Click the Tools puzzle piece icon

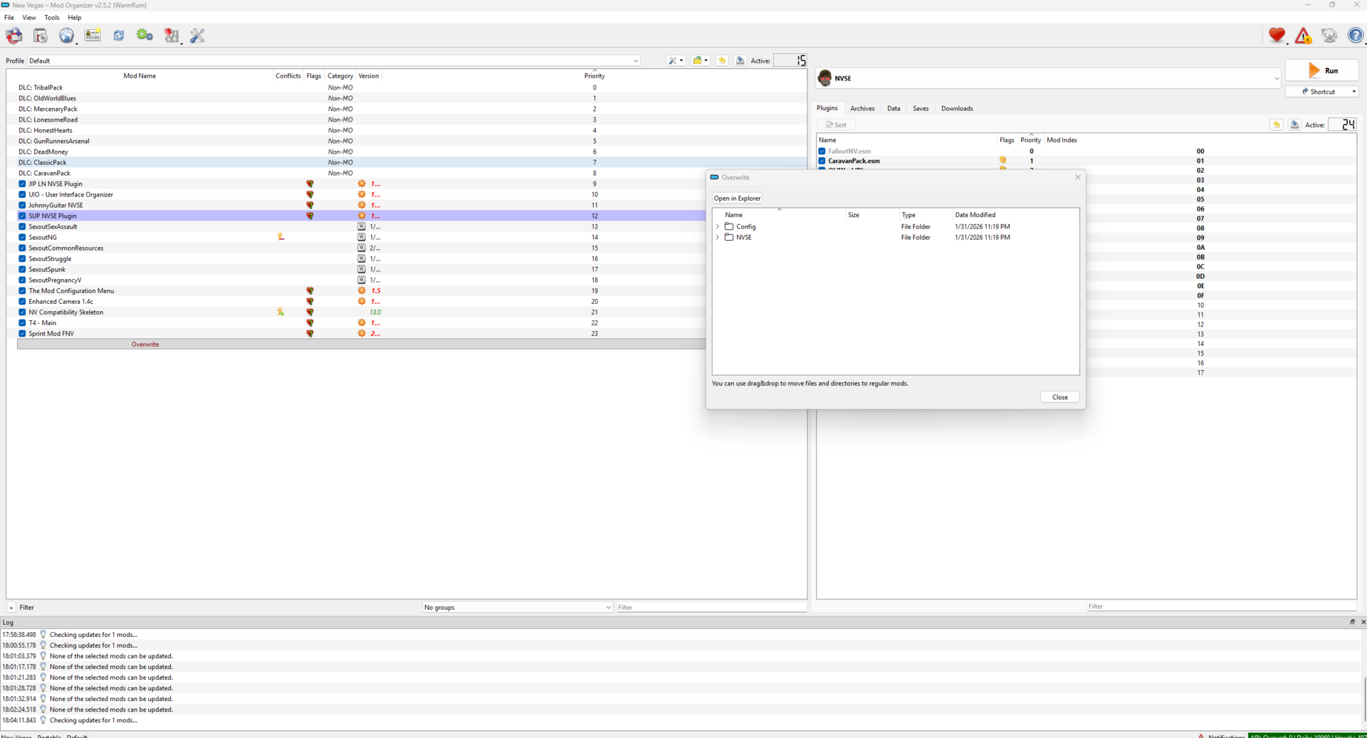coord(172,35)
